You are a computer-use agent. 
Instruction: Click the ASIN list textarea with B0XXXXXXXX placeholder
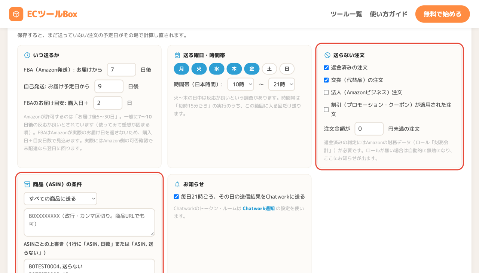[x=89, y=223]
